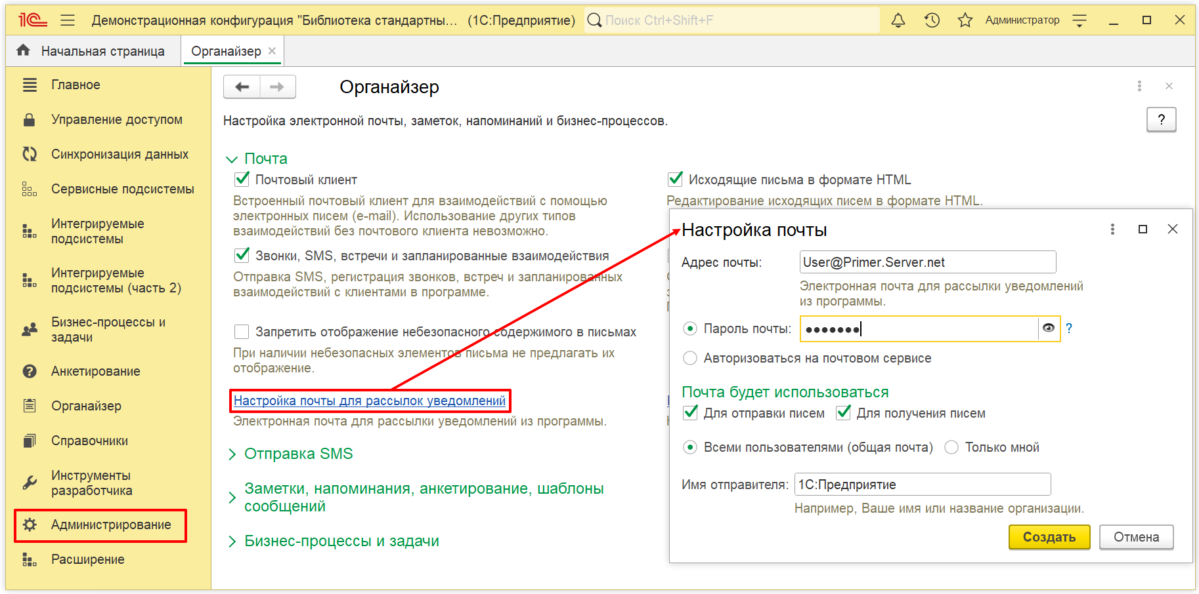Go back with the left arrow button
This screenshot has height=594, width=1199.
pos(242,87)
